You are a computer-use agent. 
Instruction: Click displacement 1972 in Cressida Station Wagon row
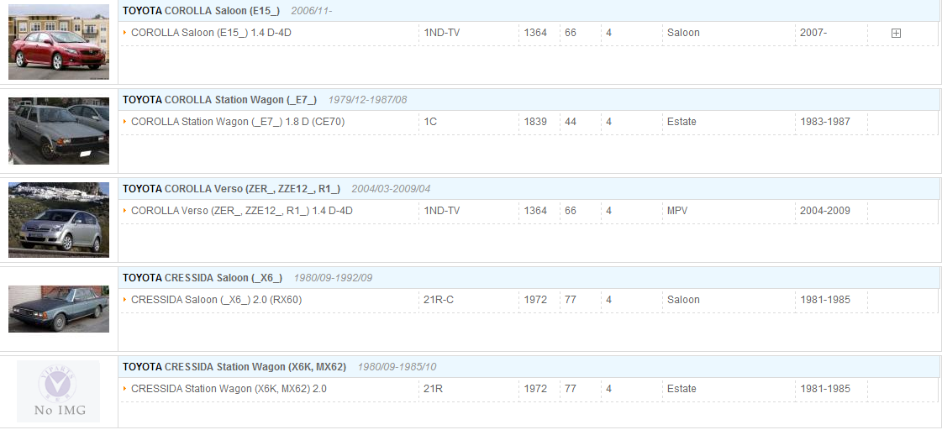point(535,388)
